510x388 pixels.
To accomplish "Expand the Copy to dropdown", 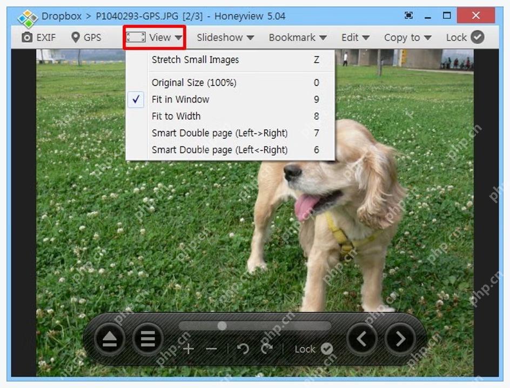I will click(x=407, y=37).
